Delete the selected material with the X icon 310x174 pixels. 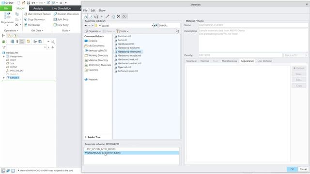click(118, 16)
